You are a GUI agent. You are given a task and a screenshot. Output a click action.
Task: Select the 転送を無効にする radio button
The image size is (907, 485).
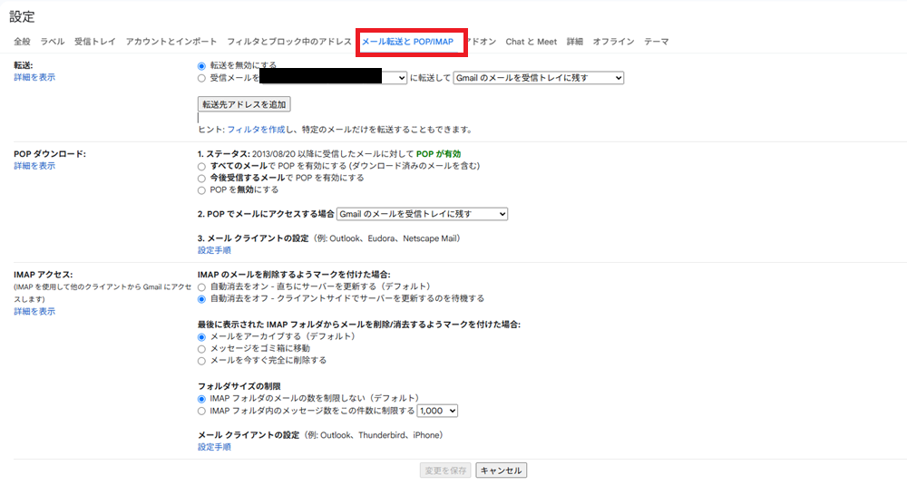[x=201, y=66]
